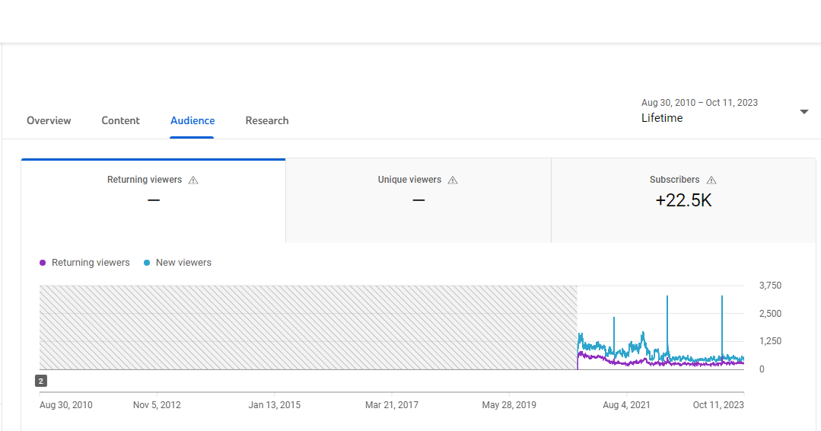The image size is (821, 431).
Task: Open the Content tab
Action: pyautogui.click(x=120, y=120)
